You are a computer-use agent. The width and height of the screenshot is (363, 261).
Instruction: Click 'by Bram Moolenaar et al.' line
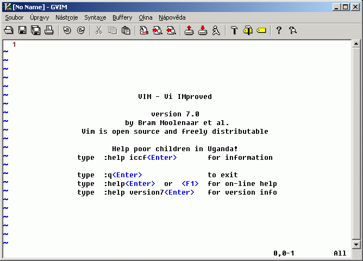click(177, 123)
